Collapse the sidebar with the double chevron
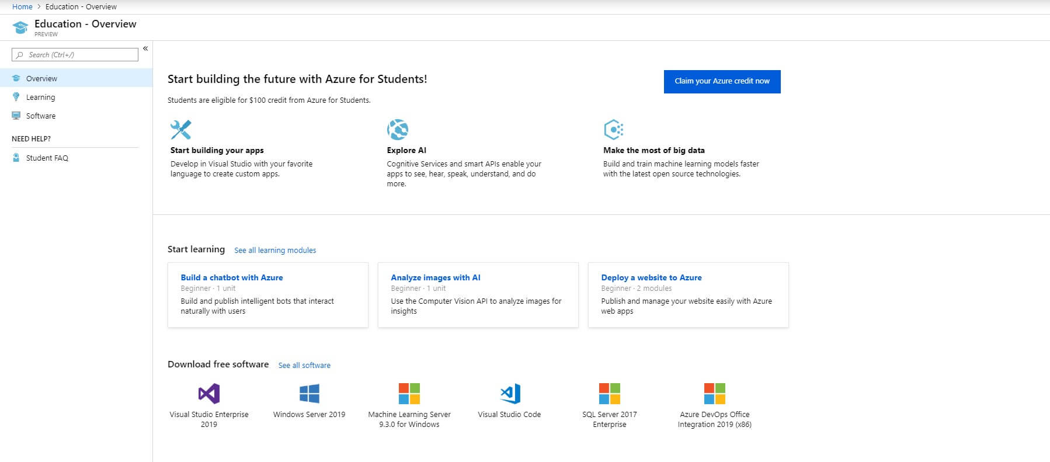 click(x=145, y=48)
